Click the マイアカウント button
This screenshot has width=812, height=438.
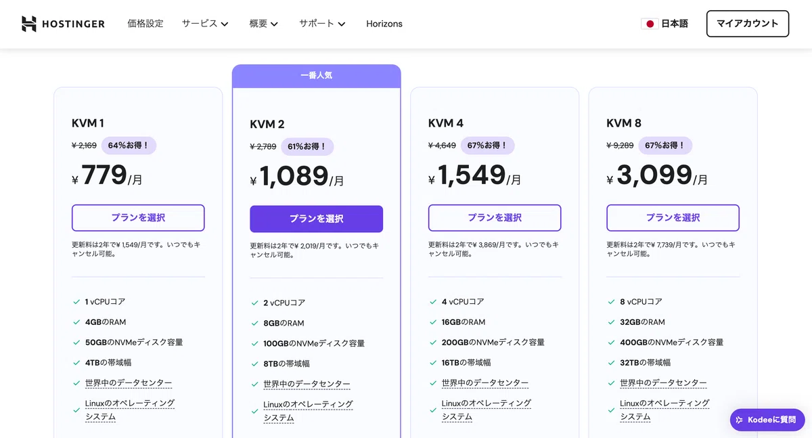748,24
